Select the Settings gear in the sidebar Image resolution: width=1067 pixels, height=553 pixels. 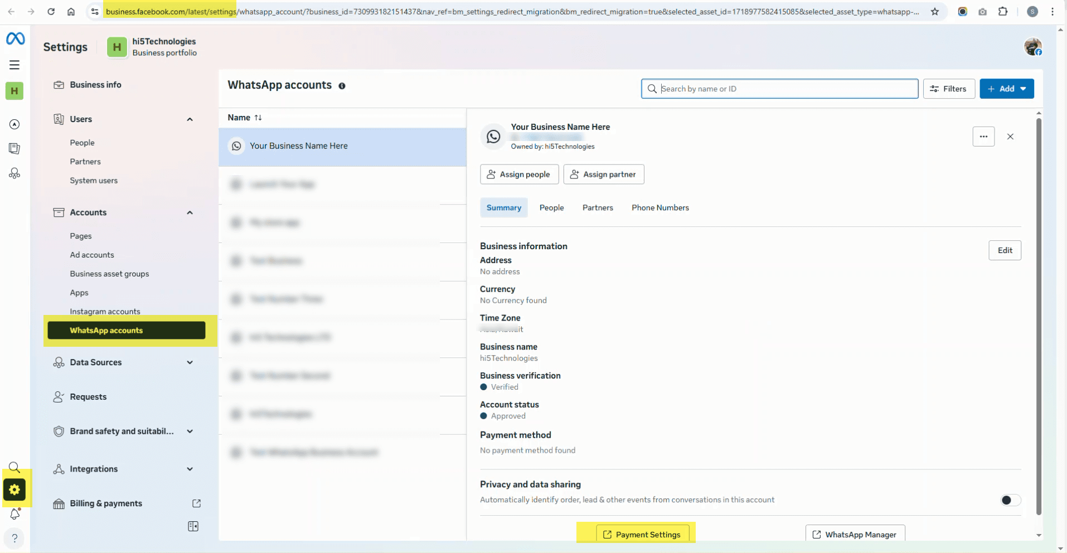pyautogui.click(x=15, y=489)
